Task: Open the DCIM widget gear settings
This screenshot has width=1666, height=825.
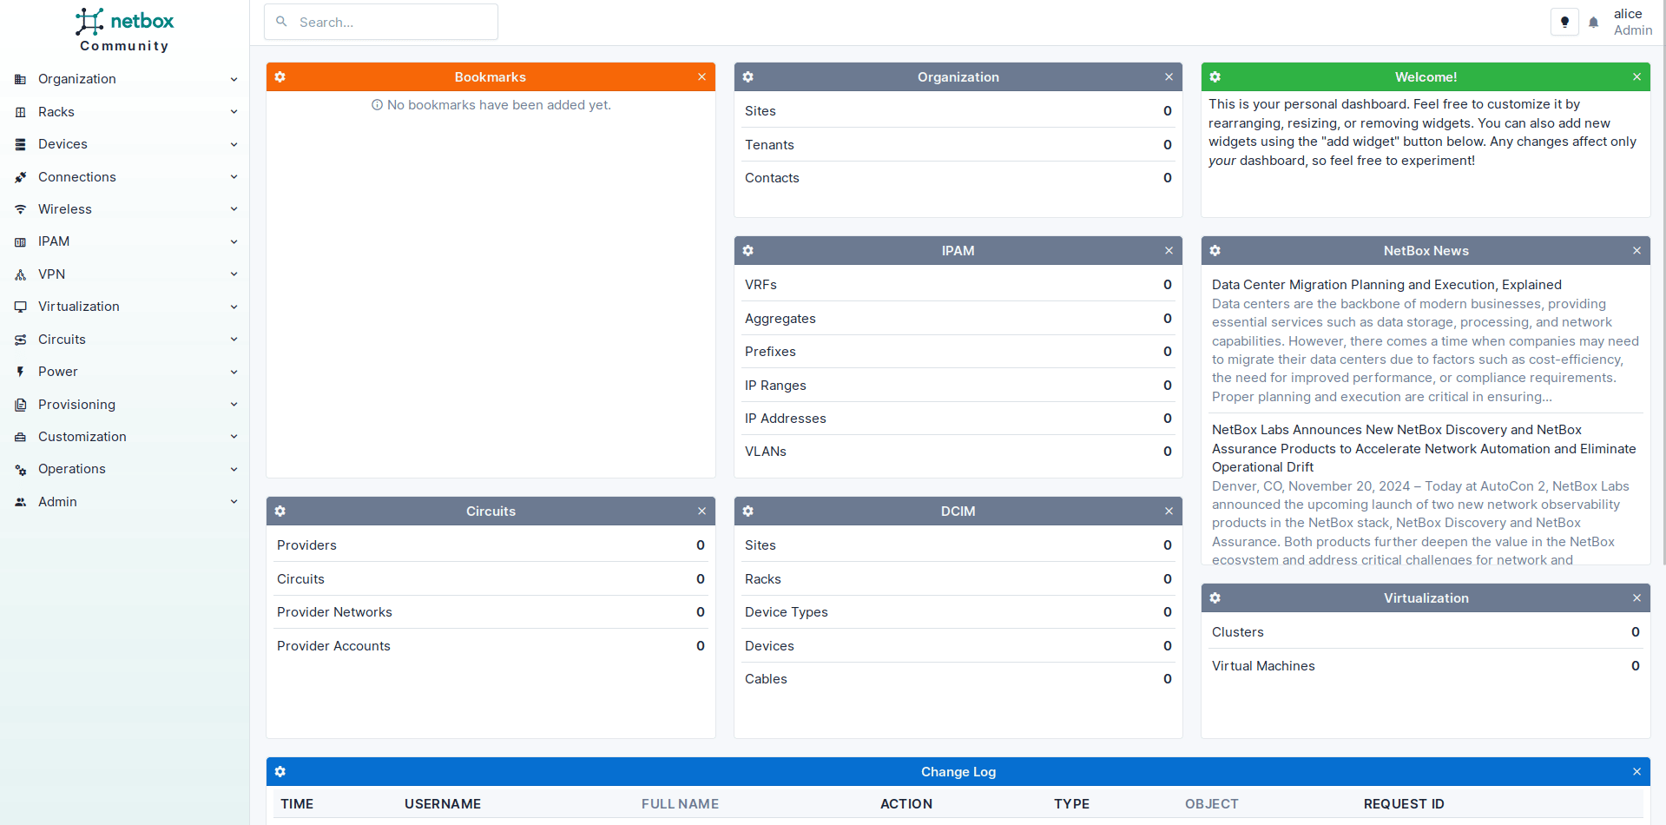Action: point(748,511)
